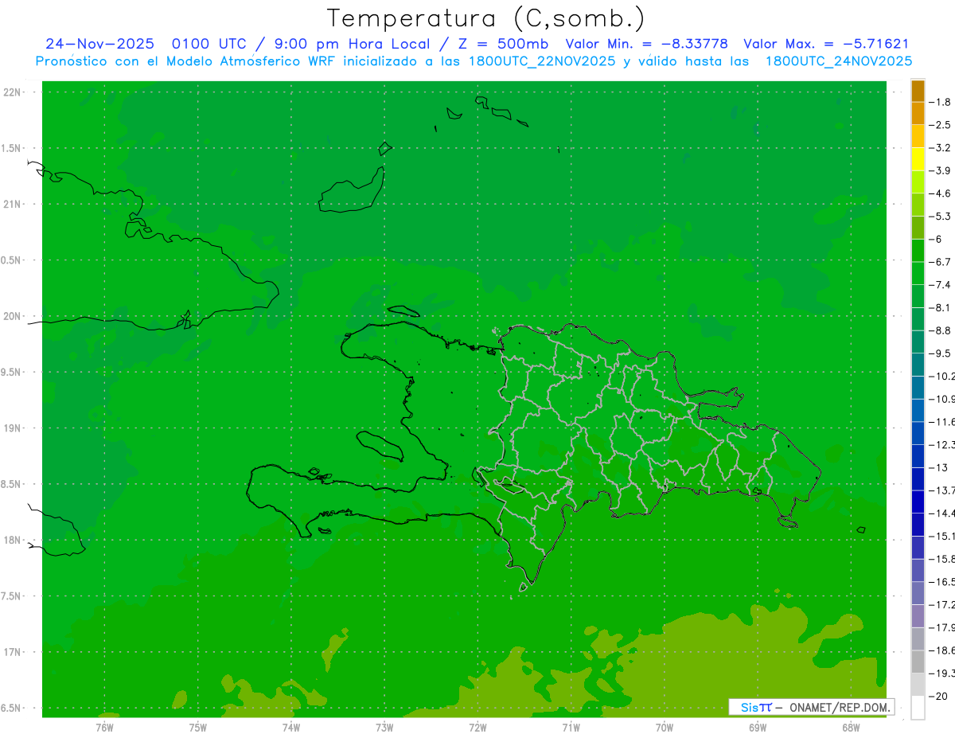This screenshot has width=955, height=738.
Task: Click the '74W' longitude label
Action: [x=290, y=727]
